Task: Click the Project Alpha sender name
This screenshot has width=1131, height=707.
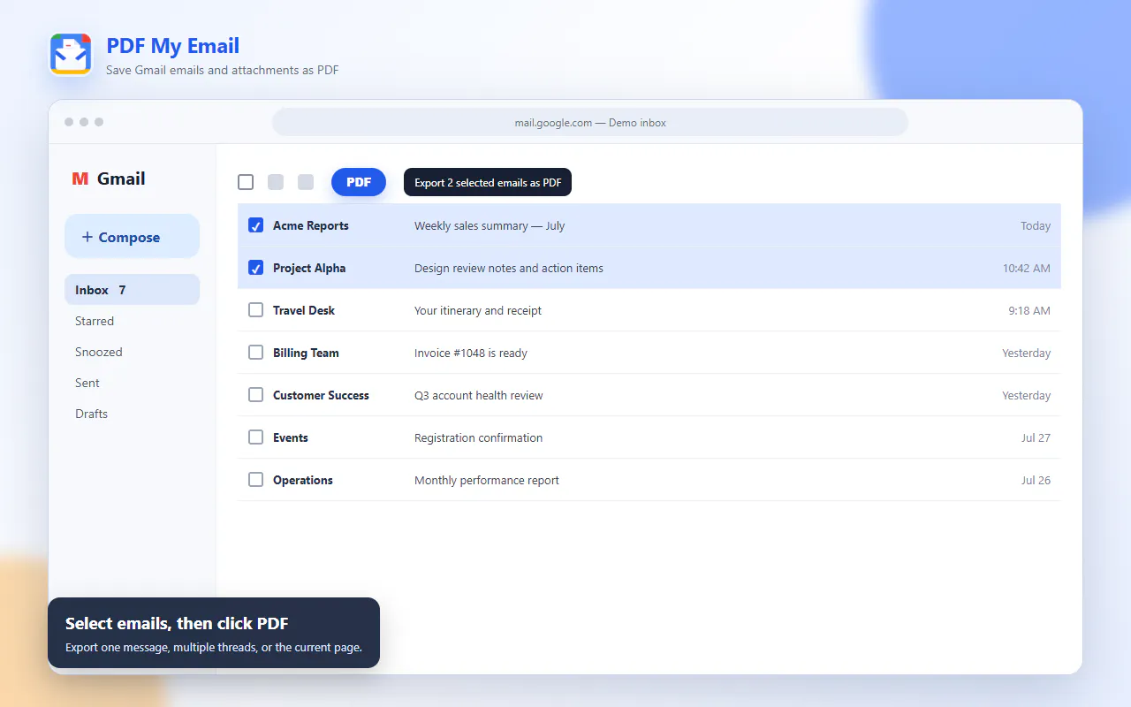Action: (309, 268)
